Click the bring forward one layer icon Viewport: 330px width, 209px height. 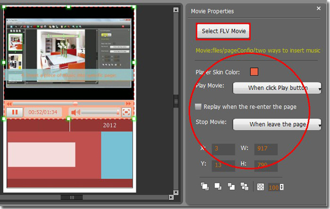tap(231, 186)
